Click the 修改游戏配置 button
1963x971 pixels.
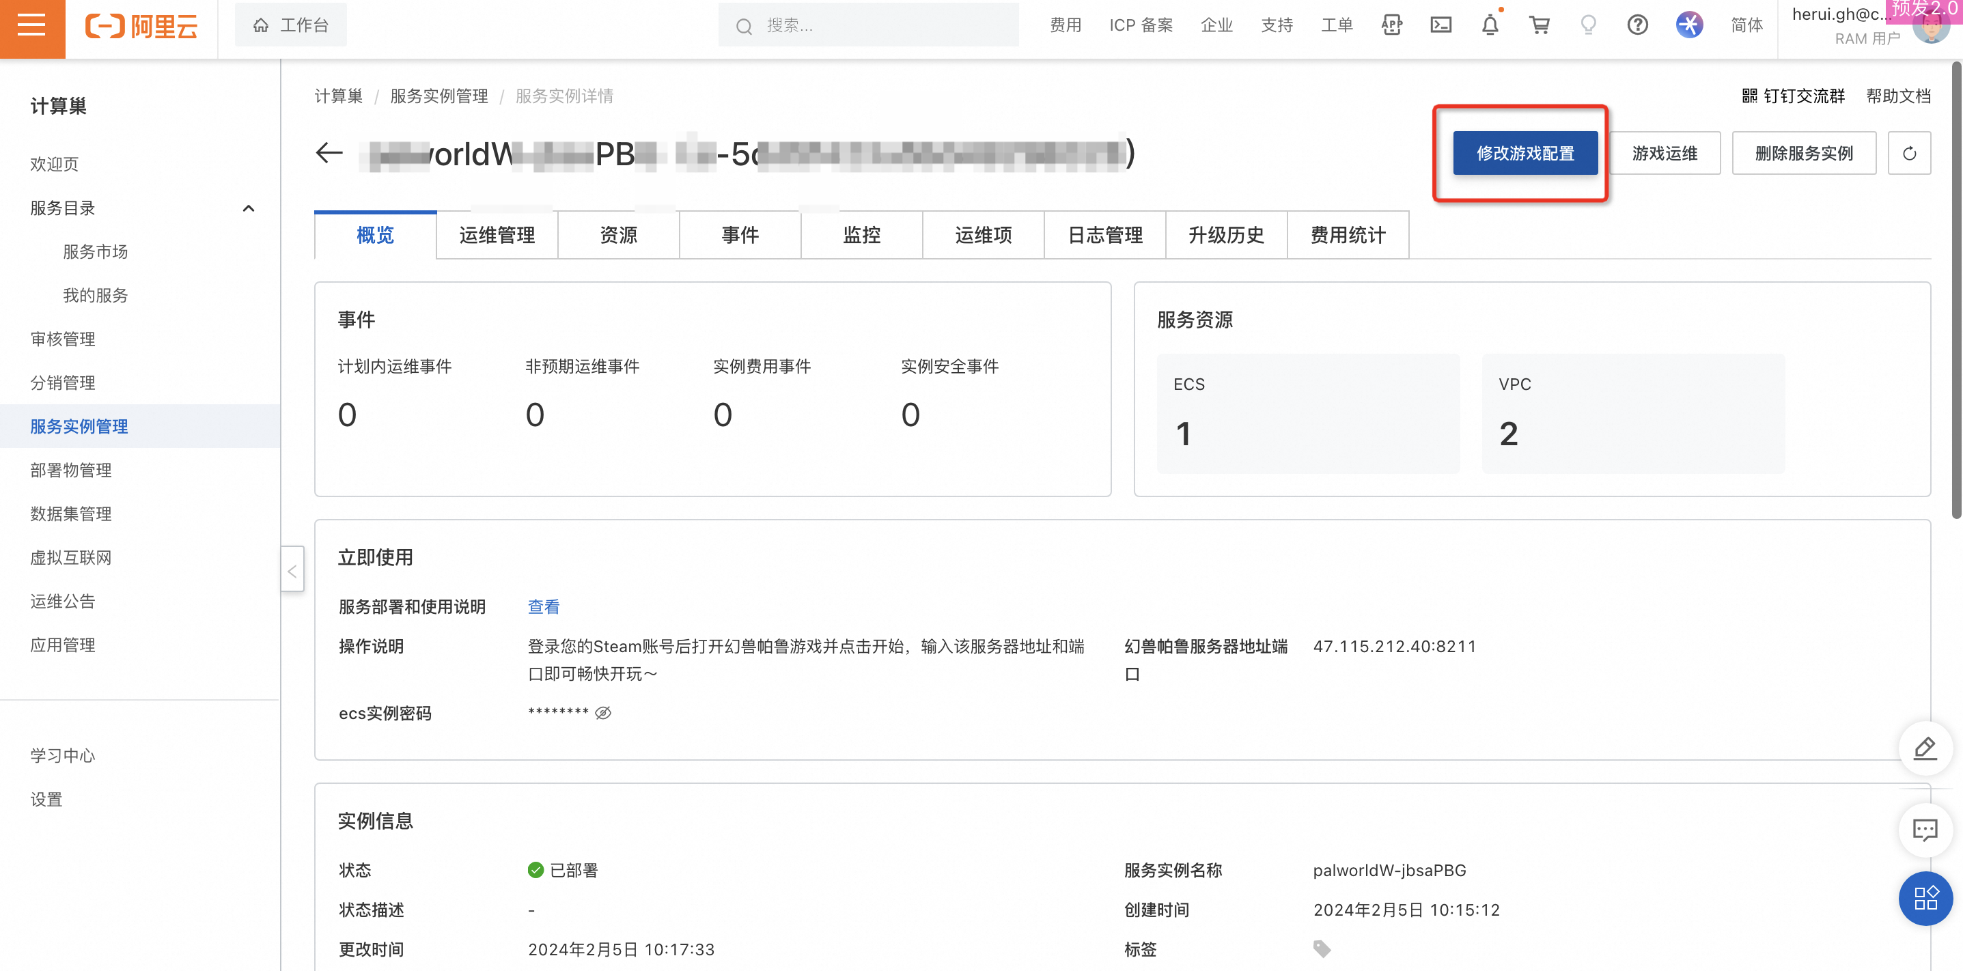click(1525, 154)
